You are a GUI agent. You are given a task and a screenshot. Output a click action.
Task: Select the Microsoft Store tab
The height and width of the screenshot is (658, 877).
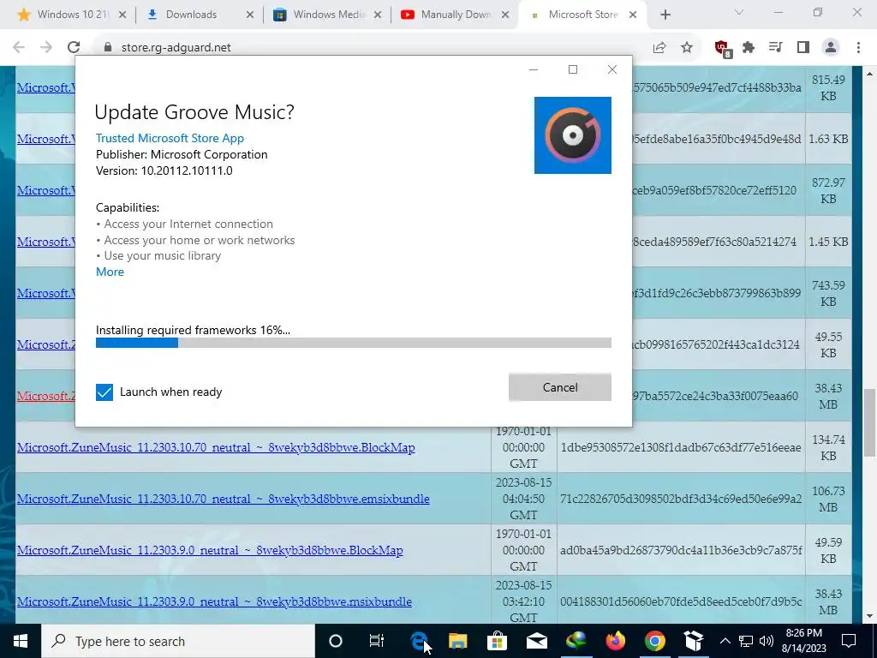[x=582, y=15]
